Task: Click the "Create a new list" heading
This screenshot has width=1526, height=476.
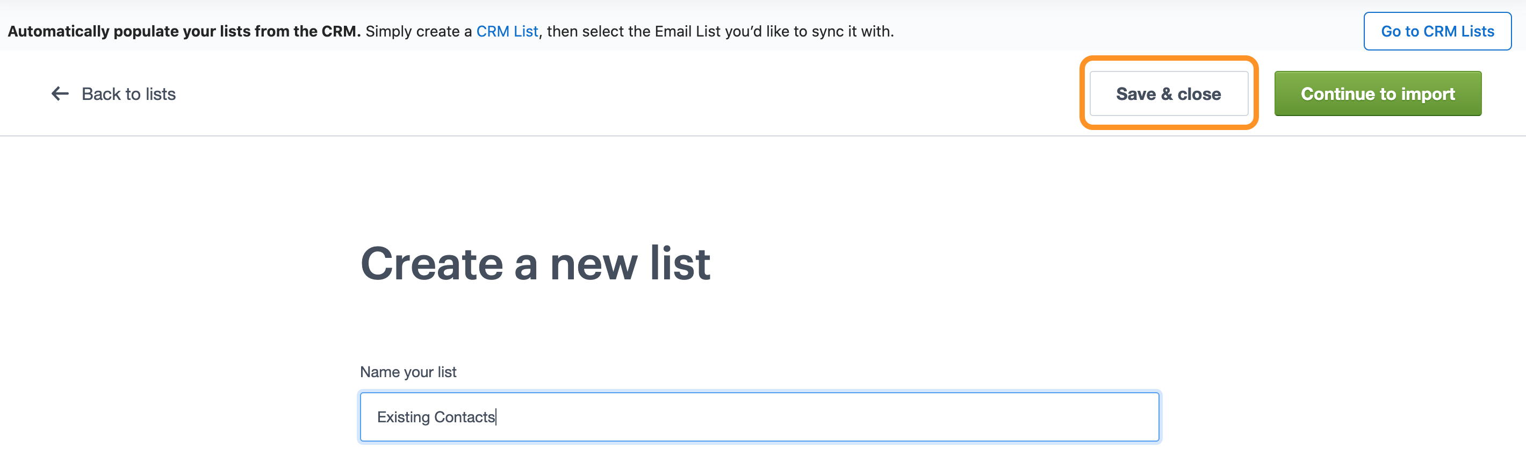Action: pyautogui.click(x=535, y=263)
